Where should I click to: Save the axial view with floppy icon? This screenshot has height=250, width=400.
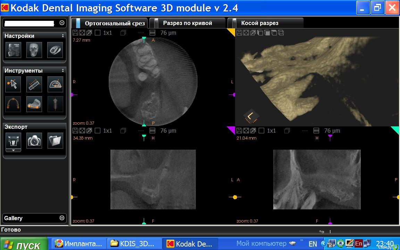[75, 33]
